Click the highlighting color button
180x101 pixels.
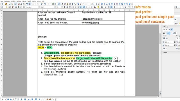click(x=98, y=7)
